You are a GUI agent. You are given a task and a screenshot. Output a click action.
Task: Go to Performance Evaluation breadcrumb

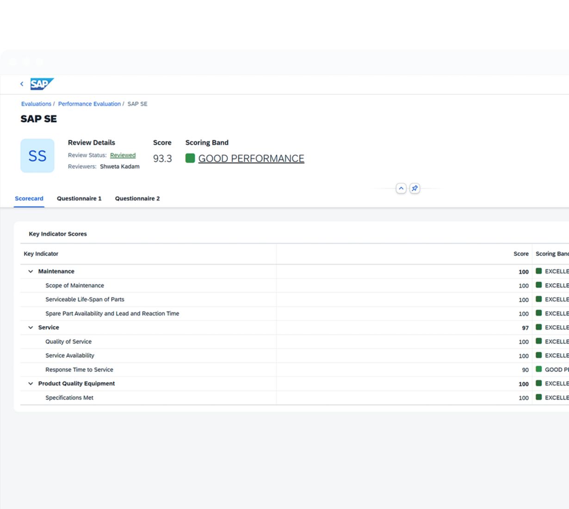tap(89, 104)
